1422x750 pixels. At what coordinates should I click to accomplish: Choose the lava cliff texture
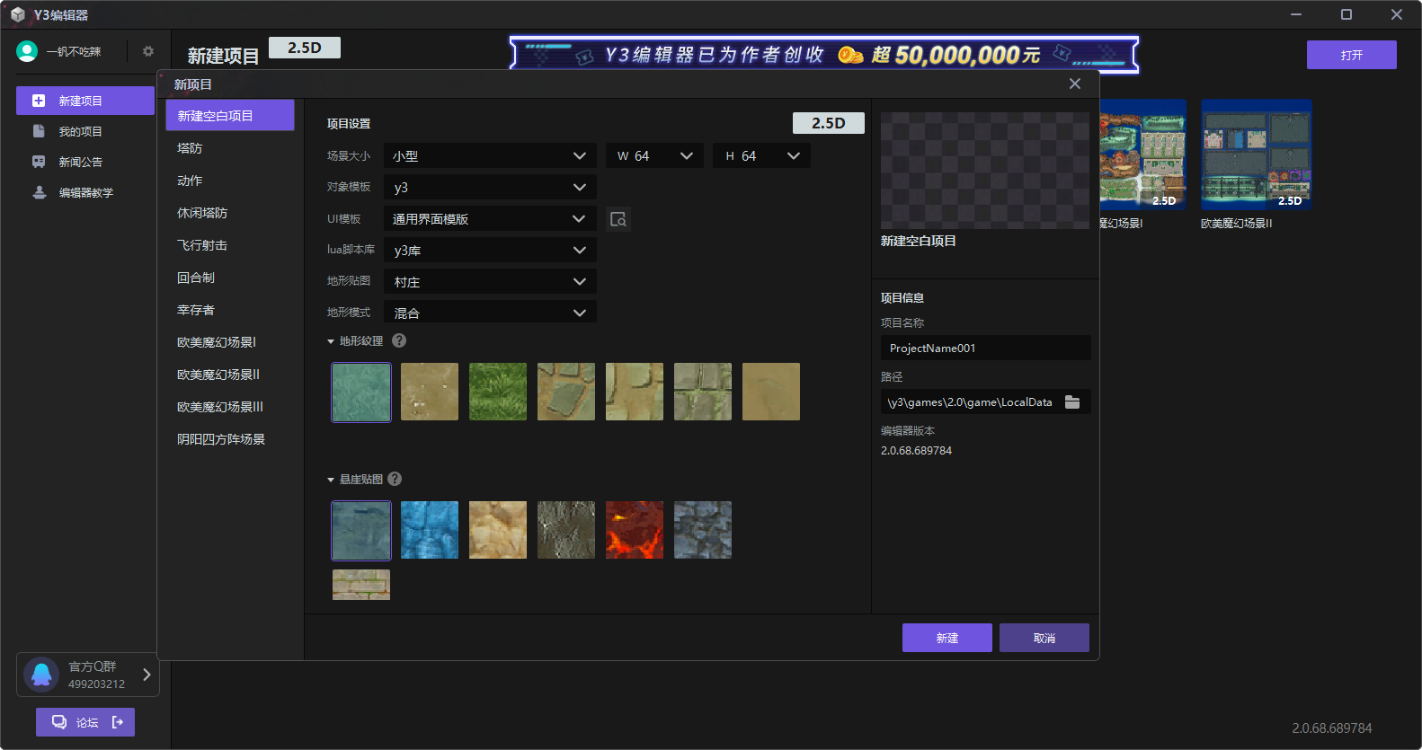635,530
